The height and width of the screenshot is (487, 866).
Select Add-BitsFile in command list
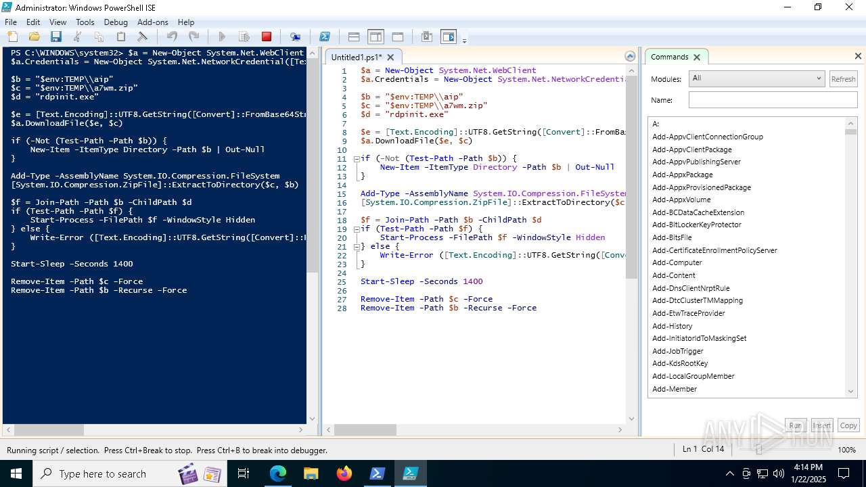[672, 237]
